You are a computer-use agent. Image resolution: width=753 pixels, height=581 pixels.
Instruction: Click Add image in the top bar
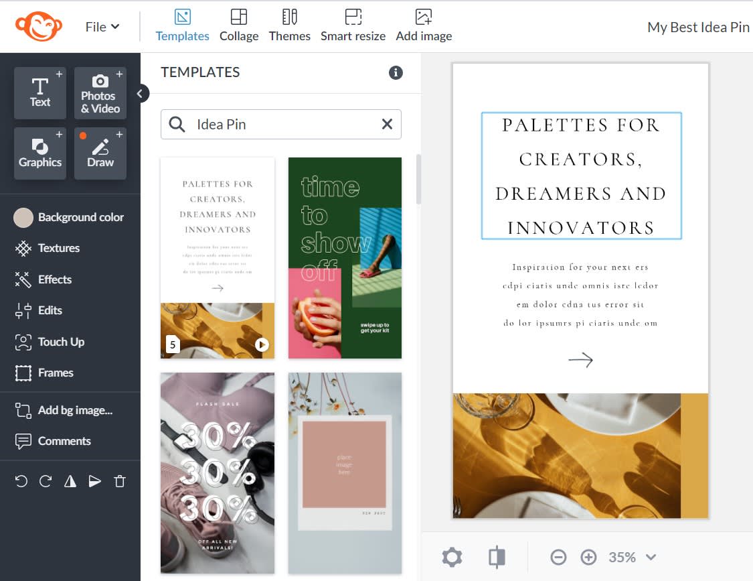[424, 26]
